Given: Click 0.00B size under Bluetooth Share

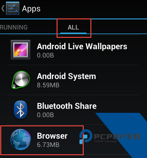Looking at the screenshot, I should click(x=46, y=115).
